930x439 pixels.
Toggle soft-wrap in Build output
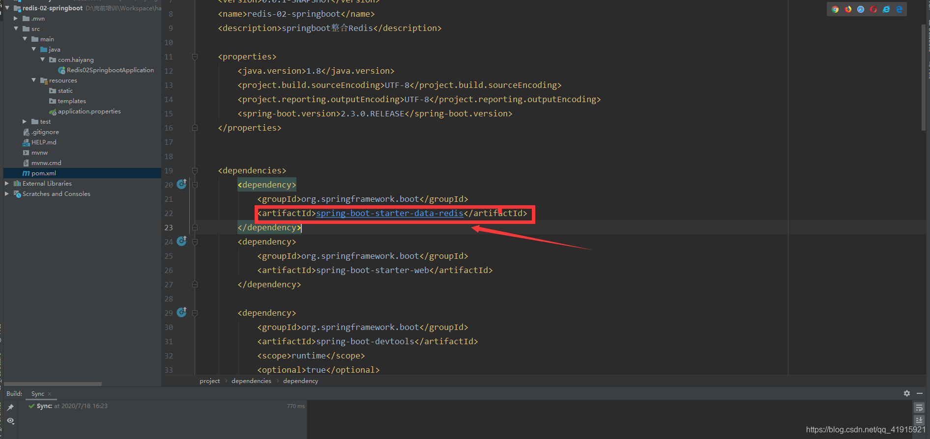pos(919,408)
